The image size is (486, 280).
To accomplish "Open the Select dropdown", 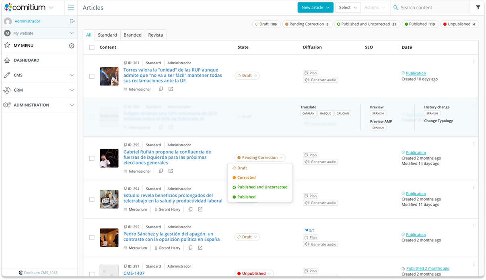I will (348, 8).
